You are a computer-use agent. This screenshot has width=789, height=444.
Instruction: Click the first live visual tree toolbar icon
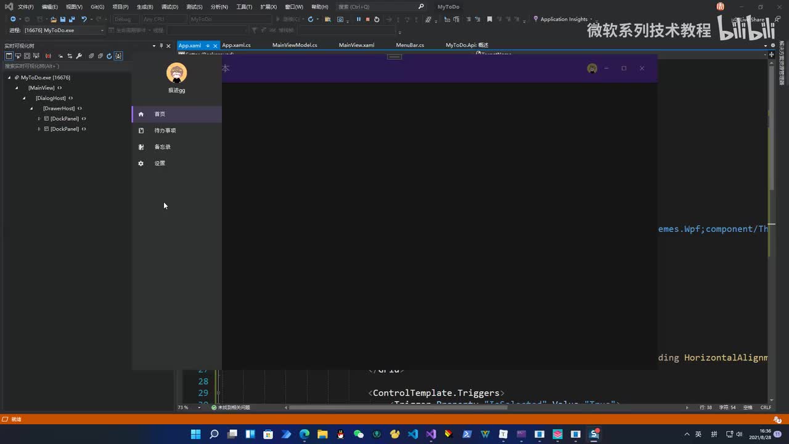click(x=9, y=56)
